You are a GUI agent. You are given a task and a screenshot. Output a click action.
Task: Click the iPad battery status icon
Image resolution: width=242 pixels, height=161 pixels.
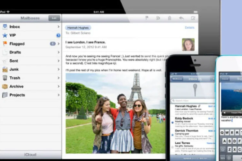[196, 12]
